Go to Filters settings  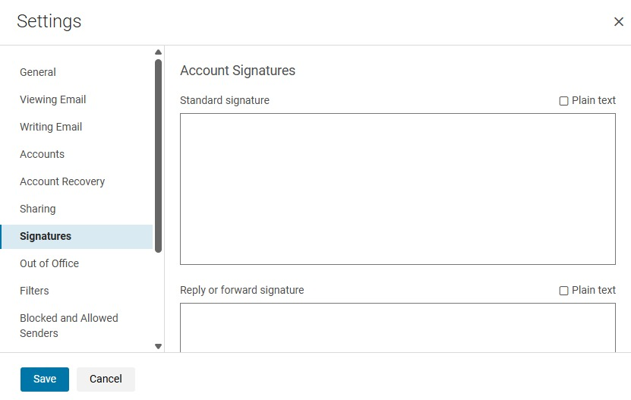pos(34,291)
